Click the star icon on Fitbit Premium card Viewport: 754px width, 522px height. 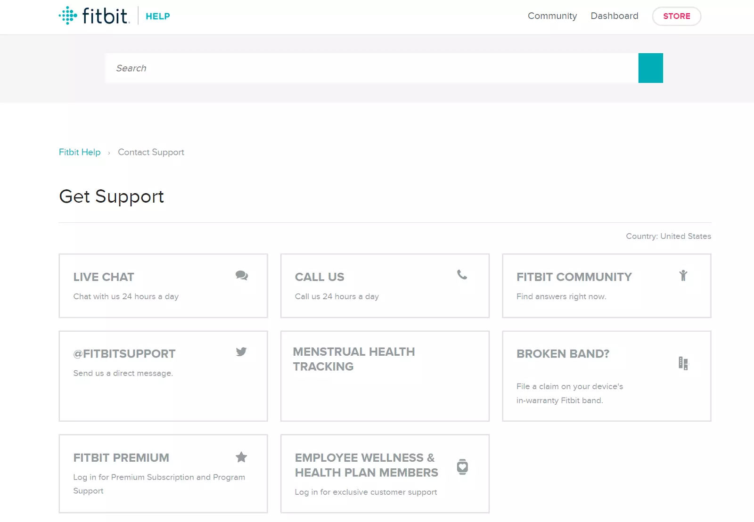click(x=241, y=457)
